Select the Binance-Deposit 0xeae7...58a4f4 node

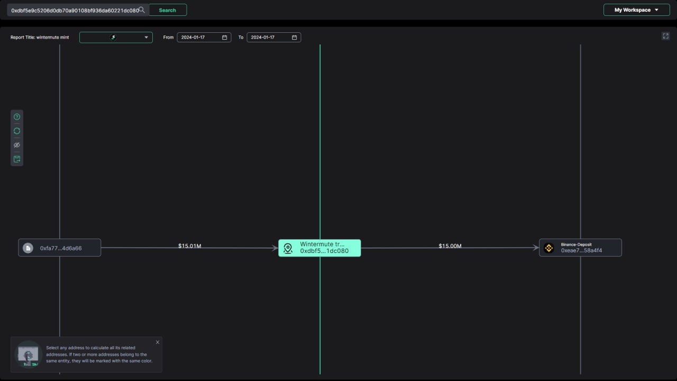[x=580, y=248]
